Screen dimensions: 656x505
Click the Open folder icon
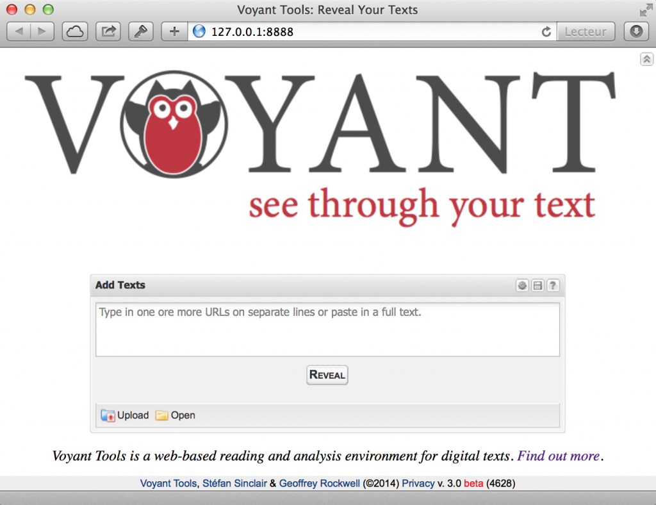162,415
